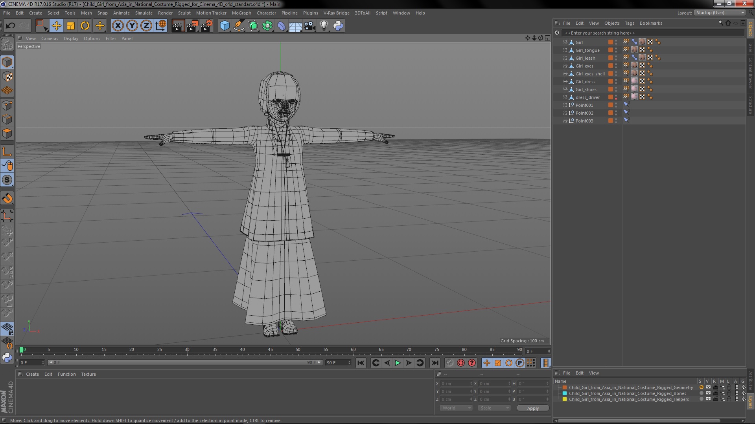This screenshot has height=424, width=755.
Task: Open the MoGraph menu
Action: tap(241, 13)
